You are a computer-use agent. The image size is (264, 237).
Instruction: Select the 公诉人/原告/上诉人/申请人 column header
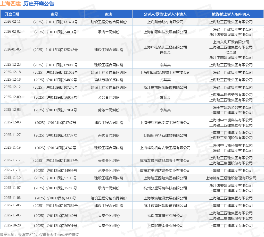(x=165, y=14)
